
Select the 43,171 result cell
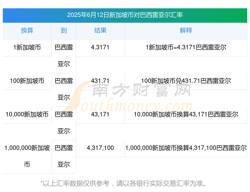point(100,114)
